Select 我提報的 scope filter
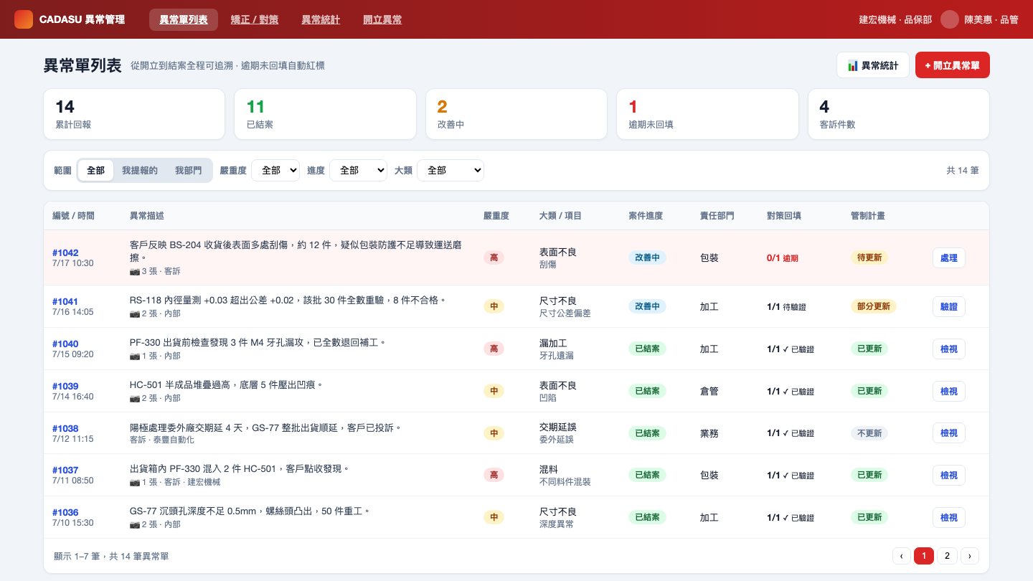1033x581 pixels. point(140,171)
